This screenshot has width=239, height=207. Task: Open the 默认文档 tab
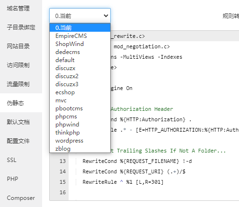(x=21, y=122)
